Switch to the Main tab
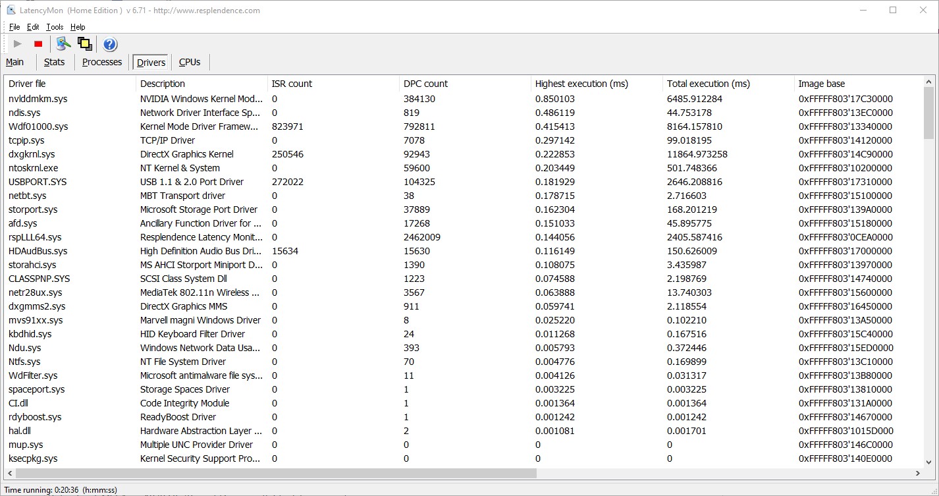Viewport: 939px width, 496px height. click(x=14, y=62)
